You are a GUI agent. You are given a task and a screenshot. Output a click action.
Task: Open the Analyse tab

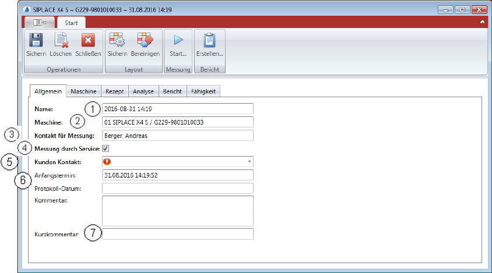143,91
